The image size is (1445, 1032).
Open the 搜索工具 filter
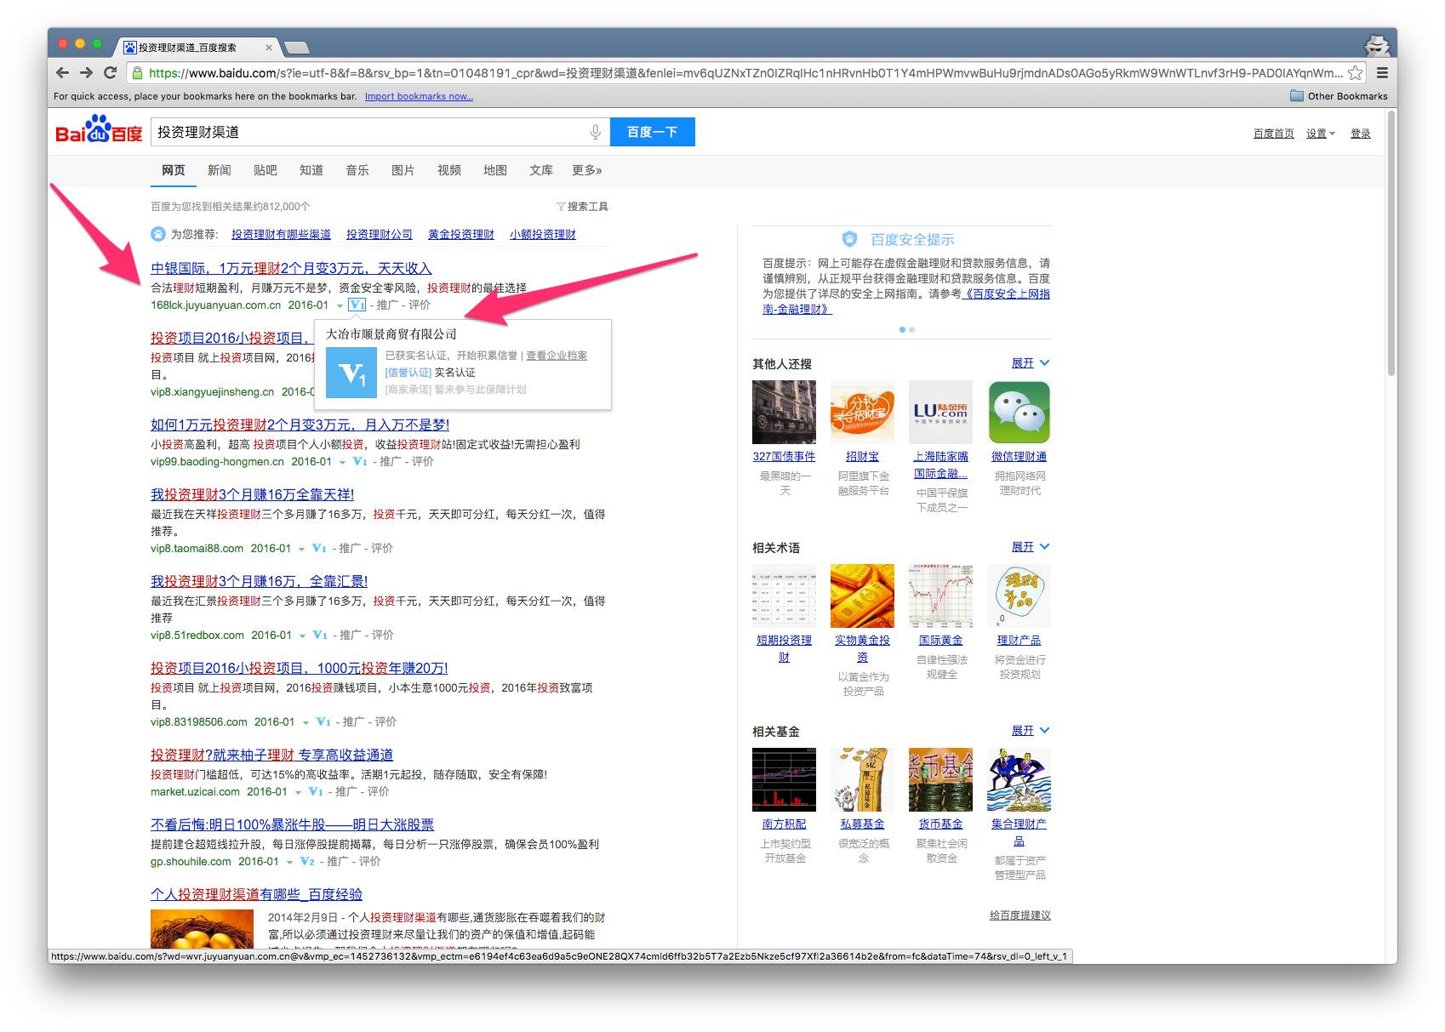[x=582, y=207]
